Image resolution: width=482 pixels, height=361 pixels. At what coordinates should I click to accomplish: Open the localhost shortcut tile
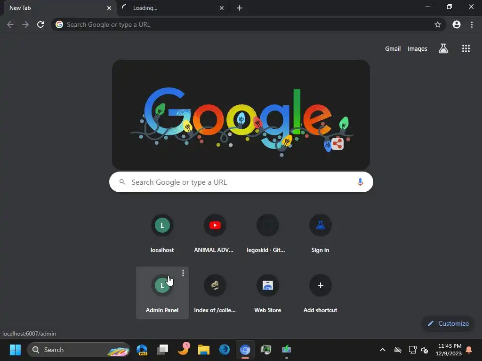(162, 234)
